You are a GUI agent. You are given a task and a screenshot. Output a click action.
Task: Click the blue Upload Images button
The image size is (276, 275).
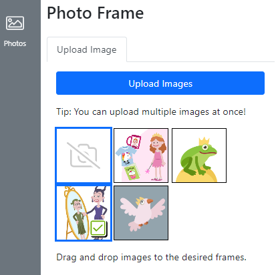pos(160,83)
